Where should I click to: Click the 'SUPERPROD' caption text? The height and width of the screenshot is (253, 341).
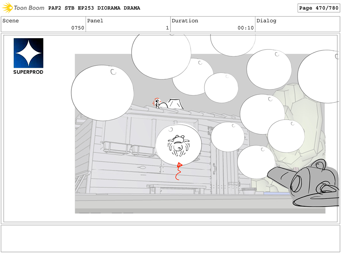point(28,72)
